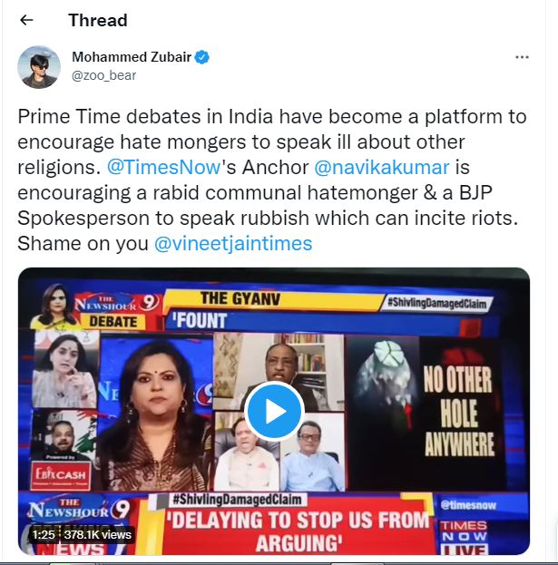
Task: Open the @zoo_bear handle
Action: [x=103, y=75]
